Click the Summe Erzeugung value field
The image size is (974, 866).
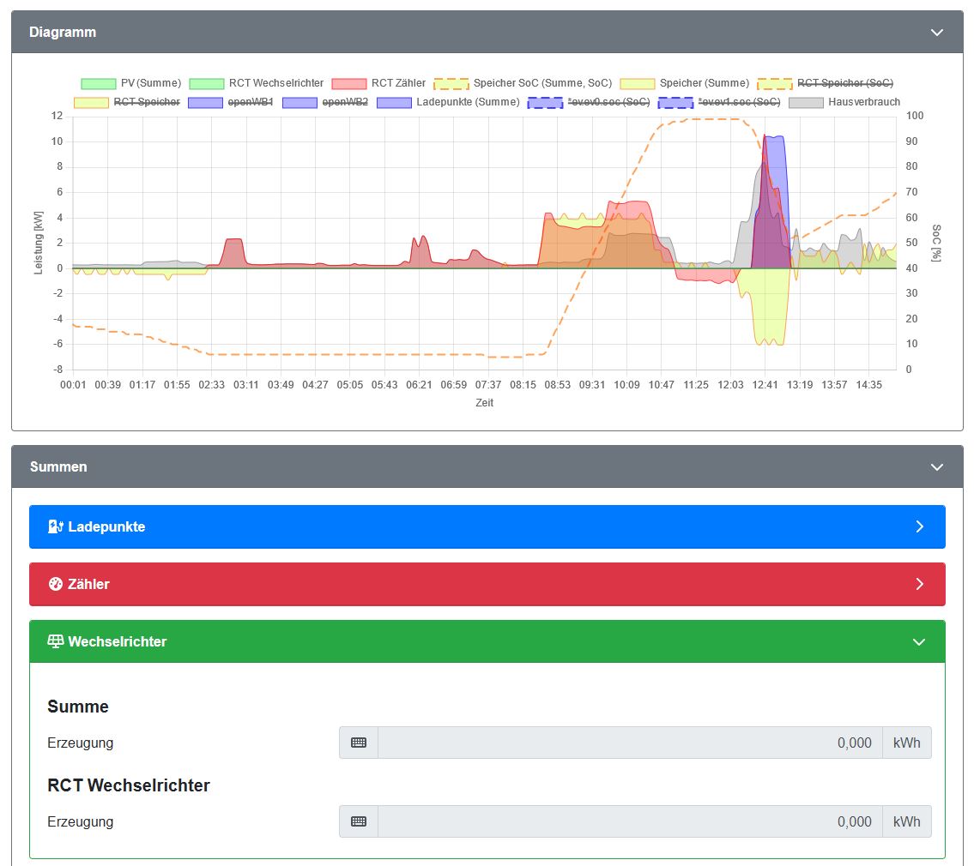(629, 743)
